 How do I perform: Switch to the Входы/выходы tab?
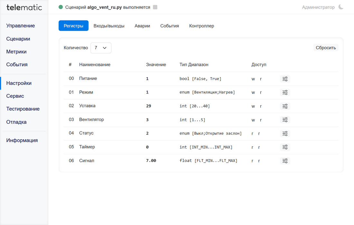109,26
